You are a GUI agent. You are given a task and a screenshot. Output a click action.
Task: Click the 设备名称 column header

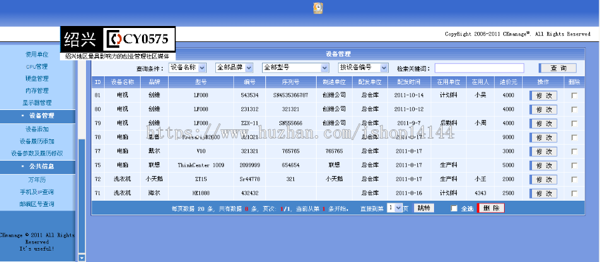point(123,82)
